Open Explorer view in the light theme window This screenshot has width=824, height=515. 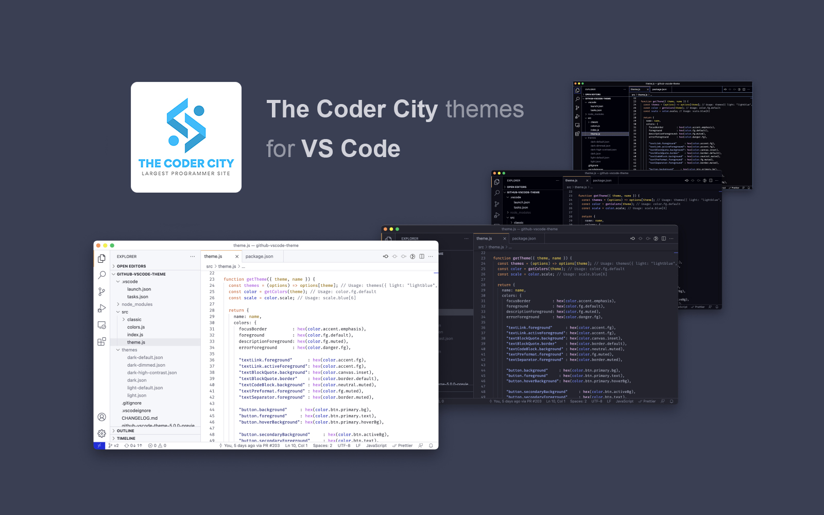tap(102, 259)
